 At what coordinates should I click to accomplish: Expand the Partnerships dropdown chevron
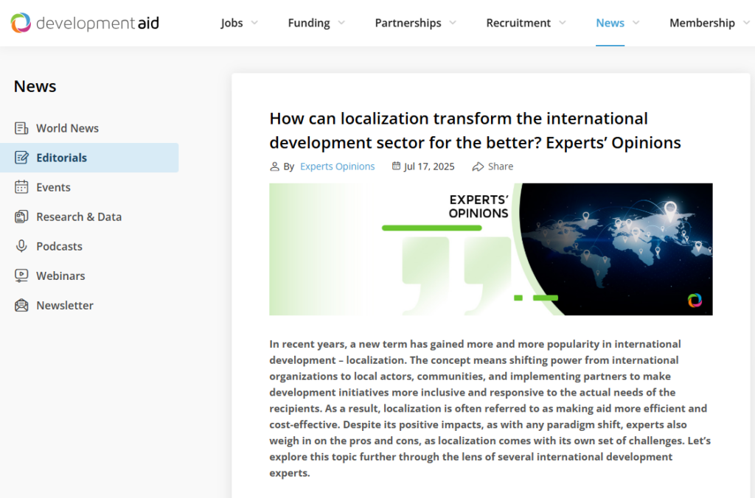pos(453,23)
